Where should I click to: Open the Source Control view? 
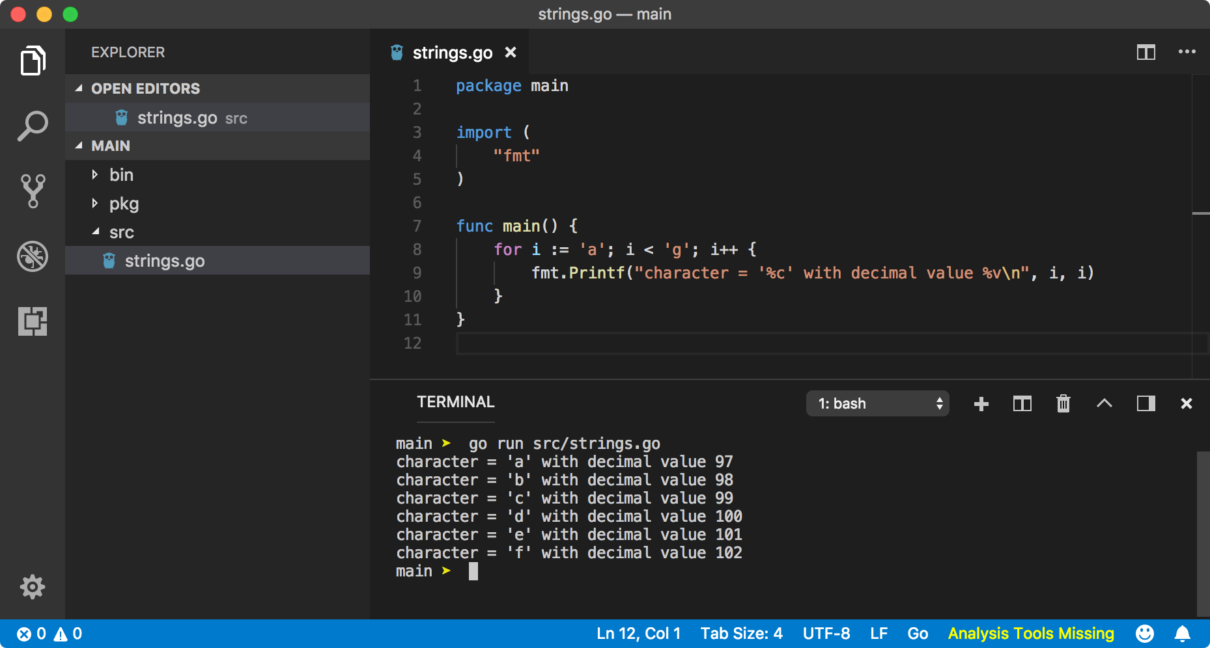click(x=33, y=191)
